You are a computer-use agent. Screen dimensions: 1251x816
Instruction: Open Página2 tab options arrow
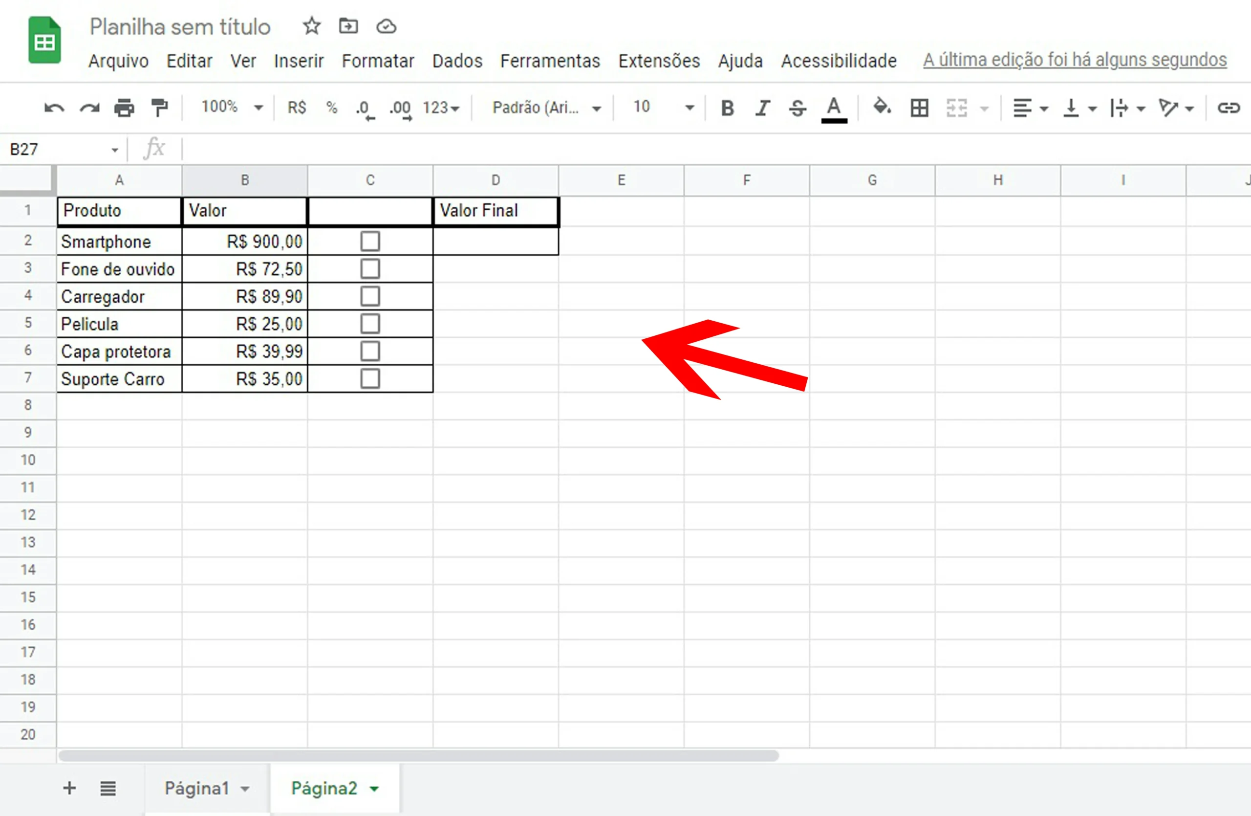[374, 789]
